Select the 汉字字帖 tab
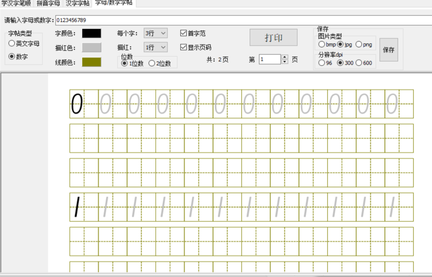 point(78,3)
